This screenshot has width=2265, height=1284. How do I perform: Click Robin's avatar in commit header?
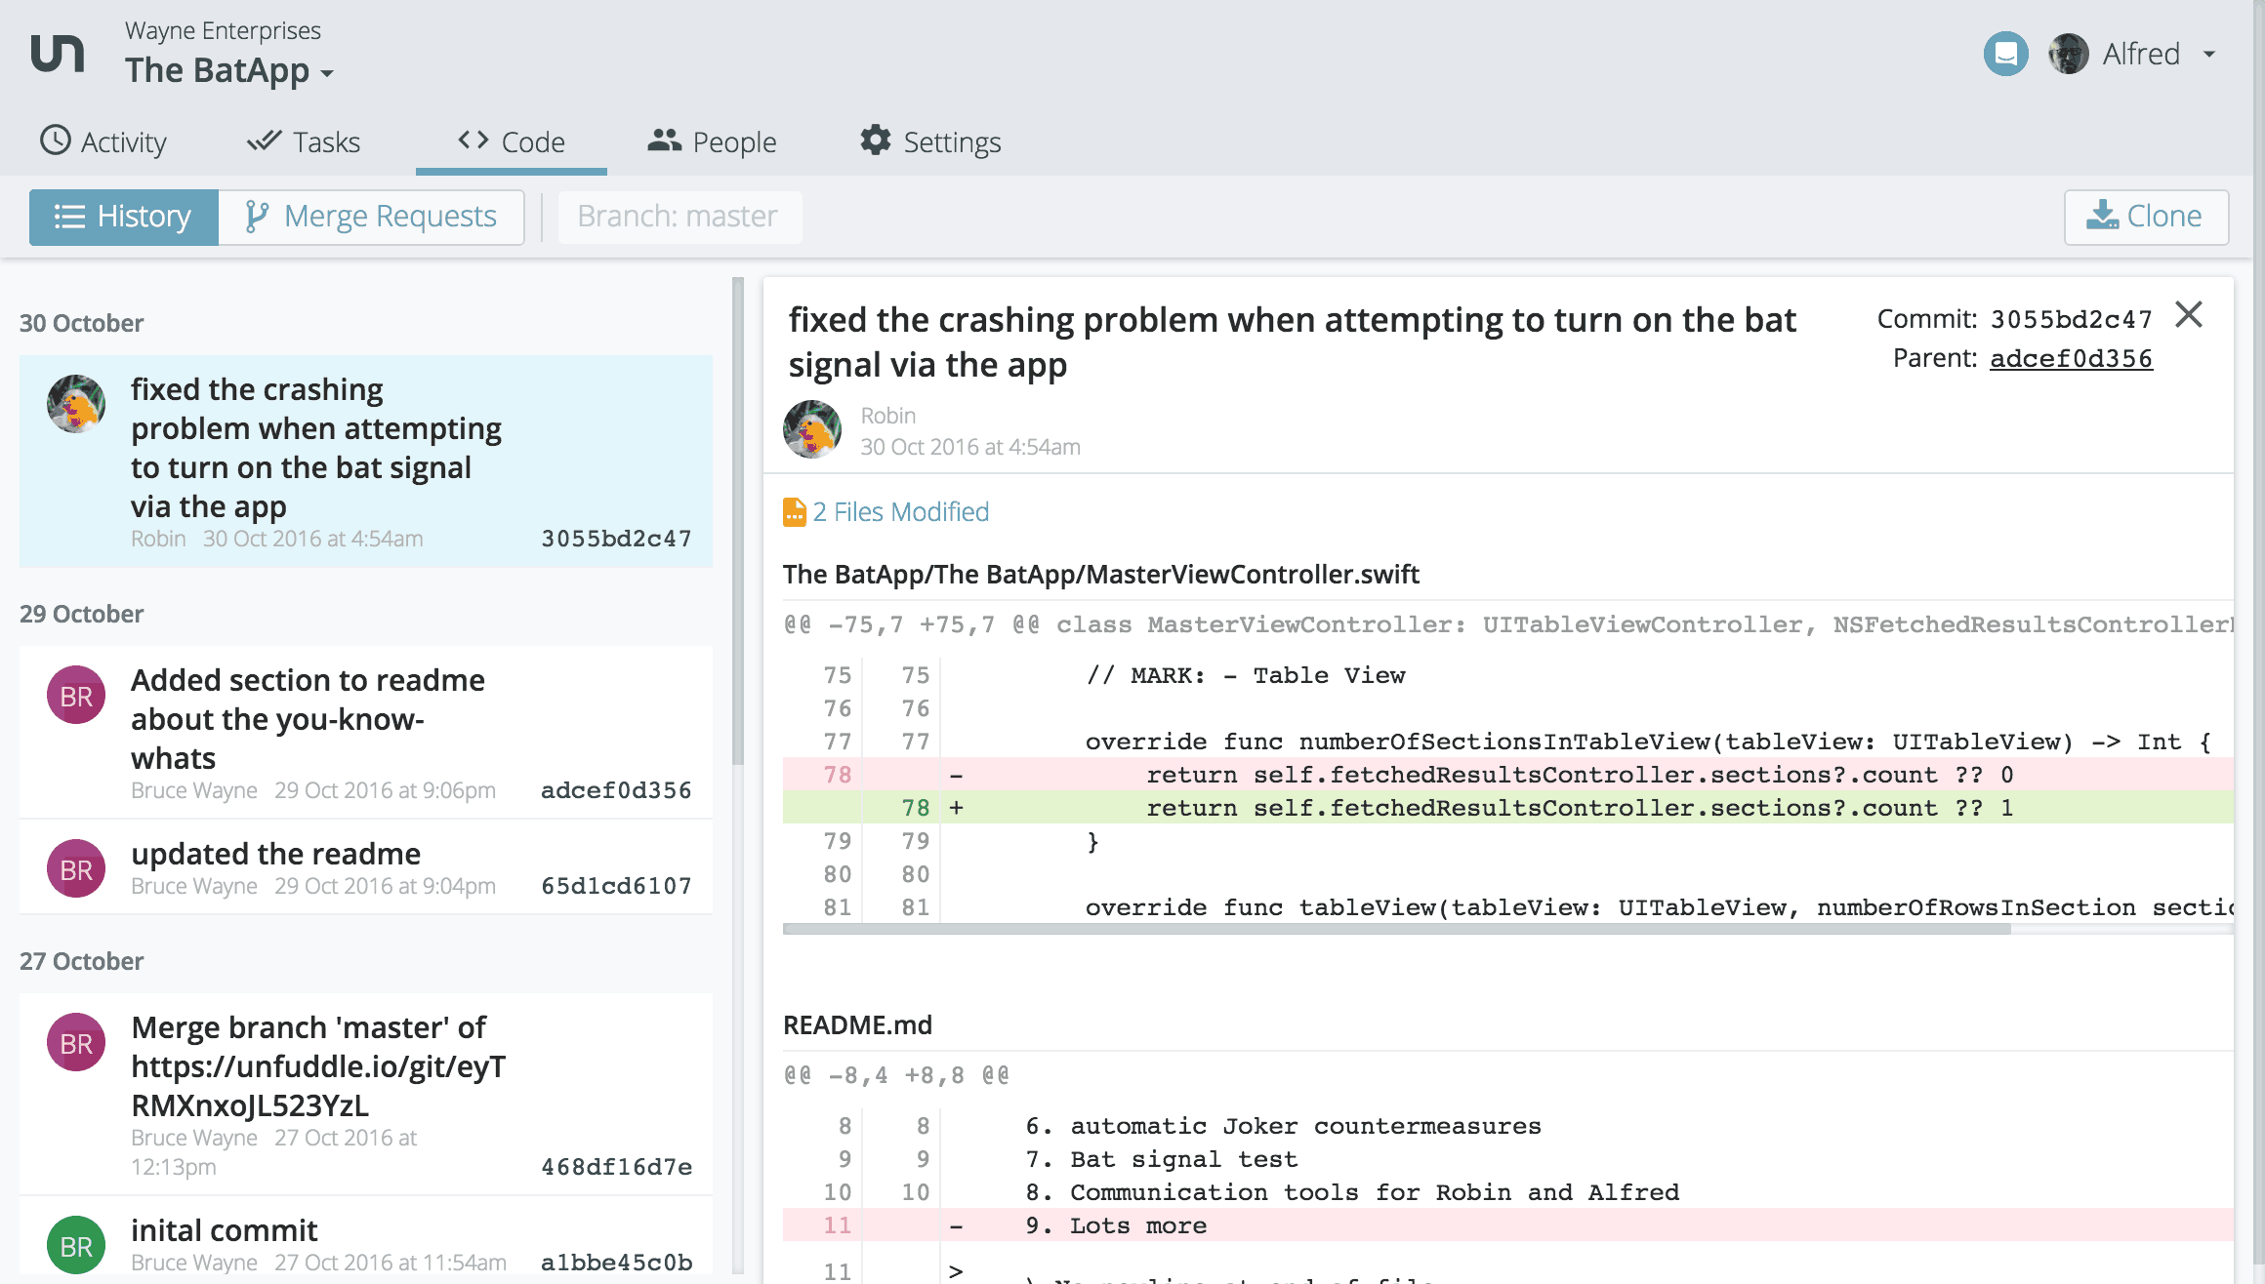tap(812, 429)
